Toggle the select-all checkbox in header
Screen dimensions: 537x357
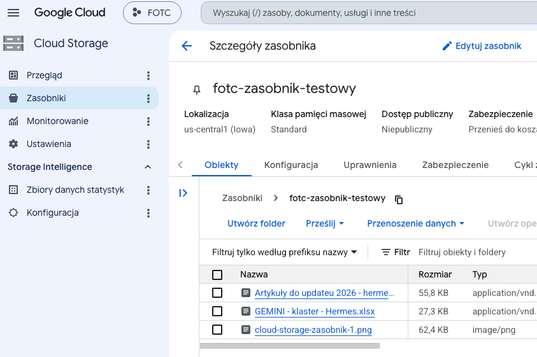click(x=217, y=275)
